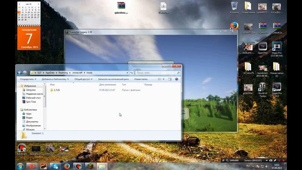Click the mods breadcrumb in address bar

89,73
